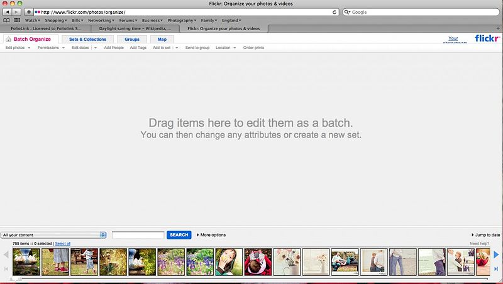Screen dimensions: 503x284
Task: Click the Select all link
Action: coord(62,244)
